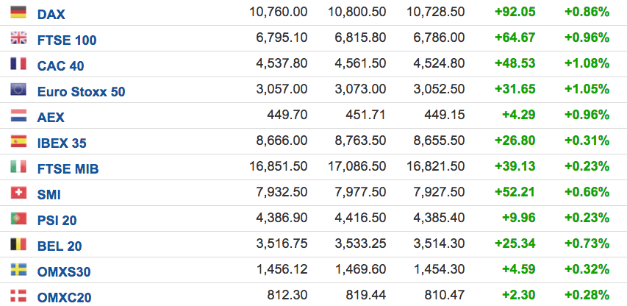Open the FTSE MIB index link
627x306 pixels.
(68, 169)
